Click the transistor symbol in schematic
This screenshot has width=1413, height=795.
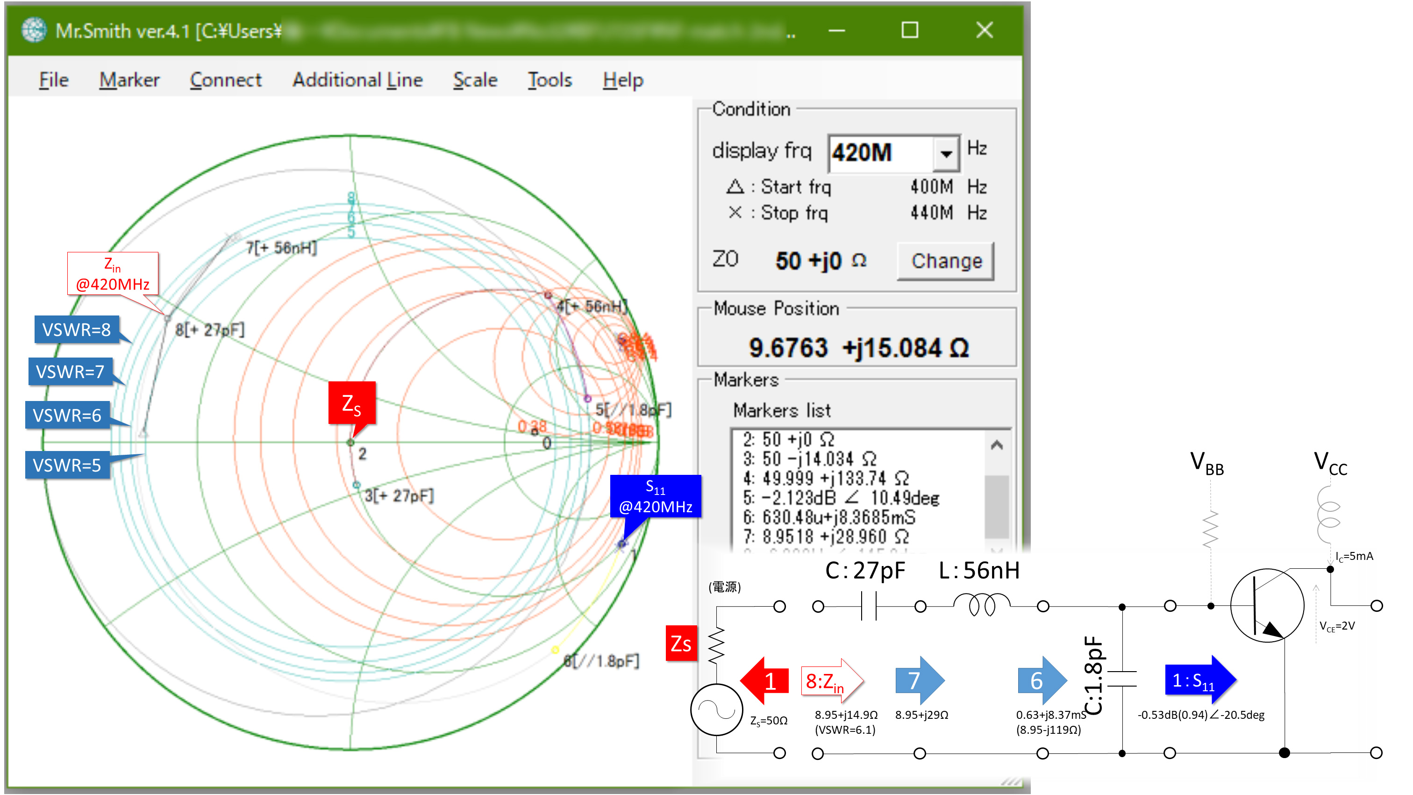click(x=1267, y=606)
